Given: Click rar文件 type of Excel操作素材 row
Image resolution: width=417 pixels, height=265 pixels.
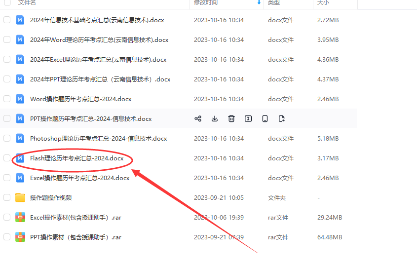Looking at the screenshot, I should (x=278, y=217).
